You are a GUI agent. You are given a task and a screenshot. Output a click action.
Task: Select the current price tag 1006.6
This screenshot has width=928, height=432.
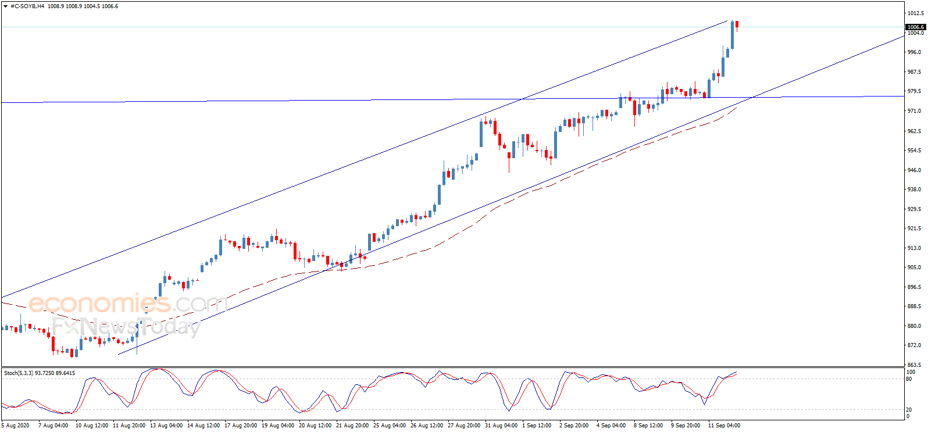tap(916, 27)
